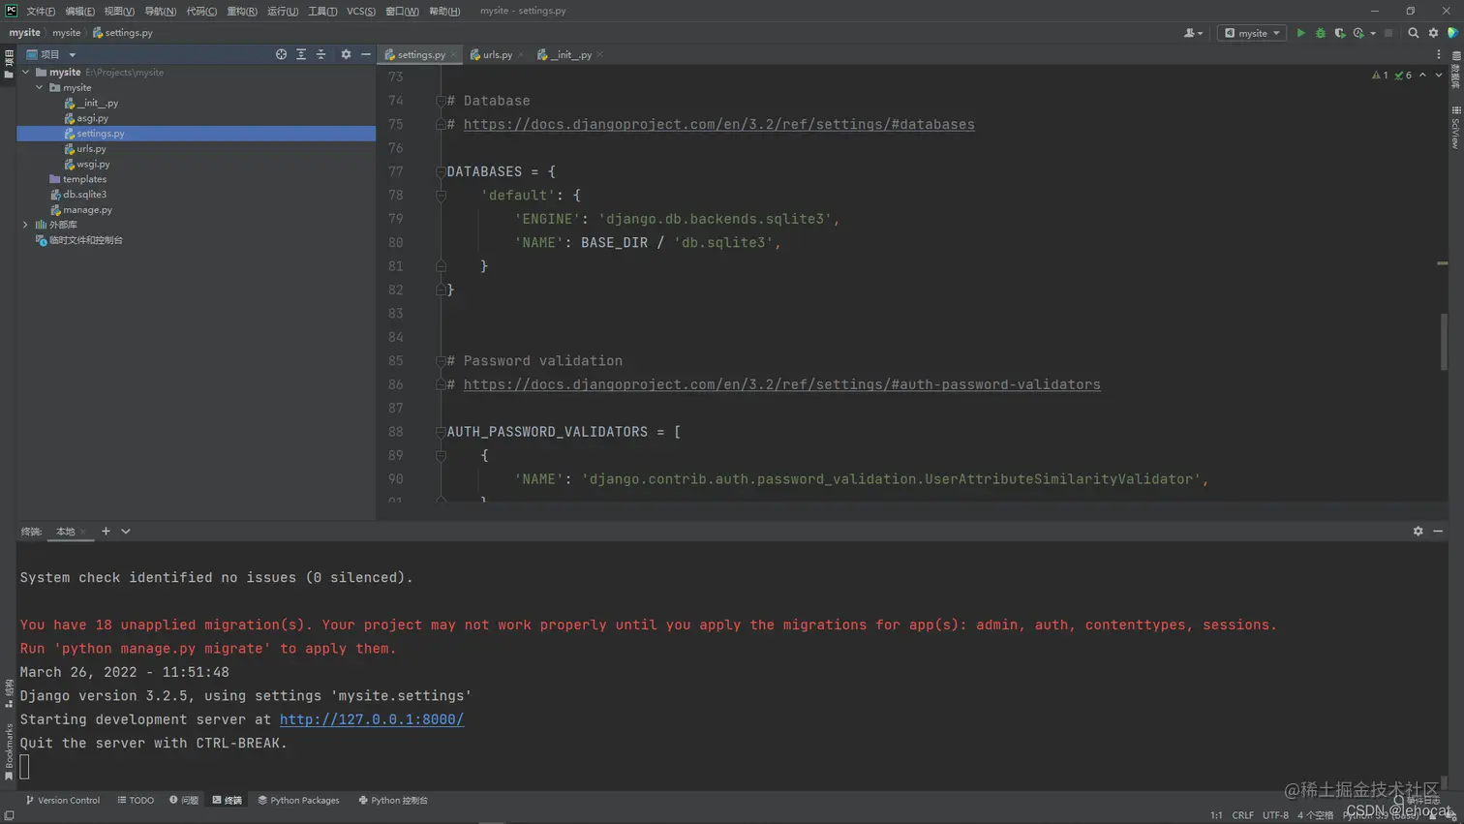
Task: Switch to the urls.py editor tab
Action: [x=498, y=55]
